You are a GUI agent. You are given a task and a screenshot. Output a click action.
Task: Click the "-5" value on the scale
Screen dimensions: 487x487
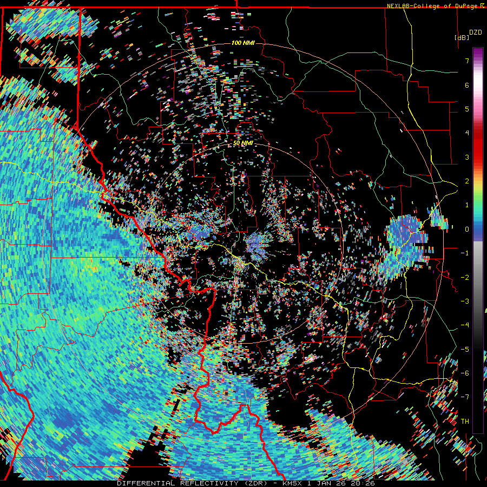tap(465, 350)
